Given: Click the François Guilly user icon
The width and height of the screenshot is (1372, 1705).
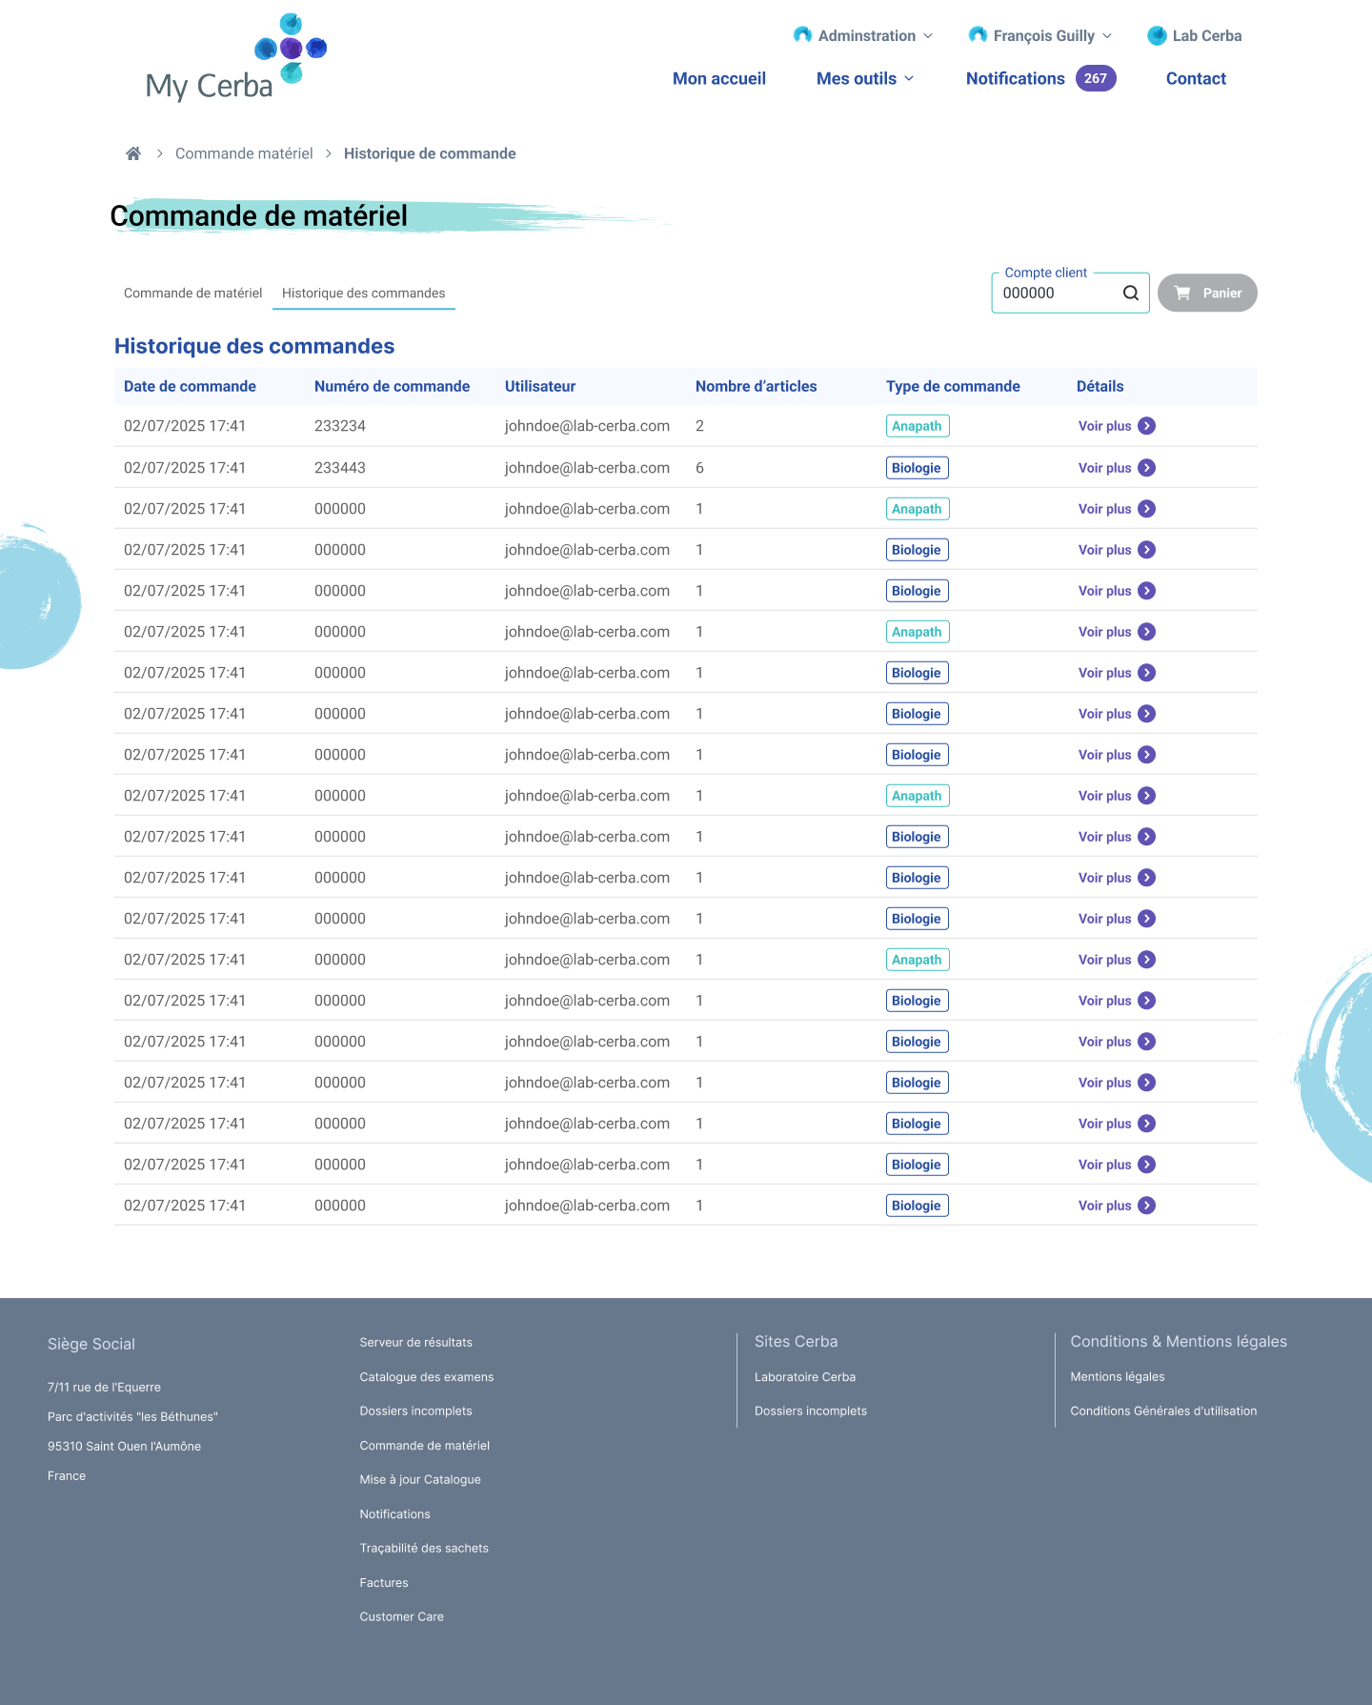Looking at the screenshot, I should (978, 35).
